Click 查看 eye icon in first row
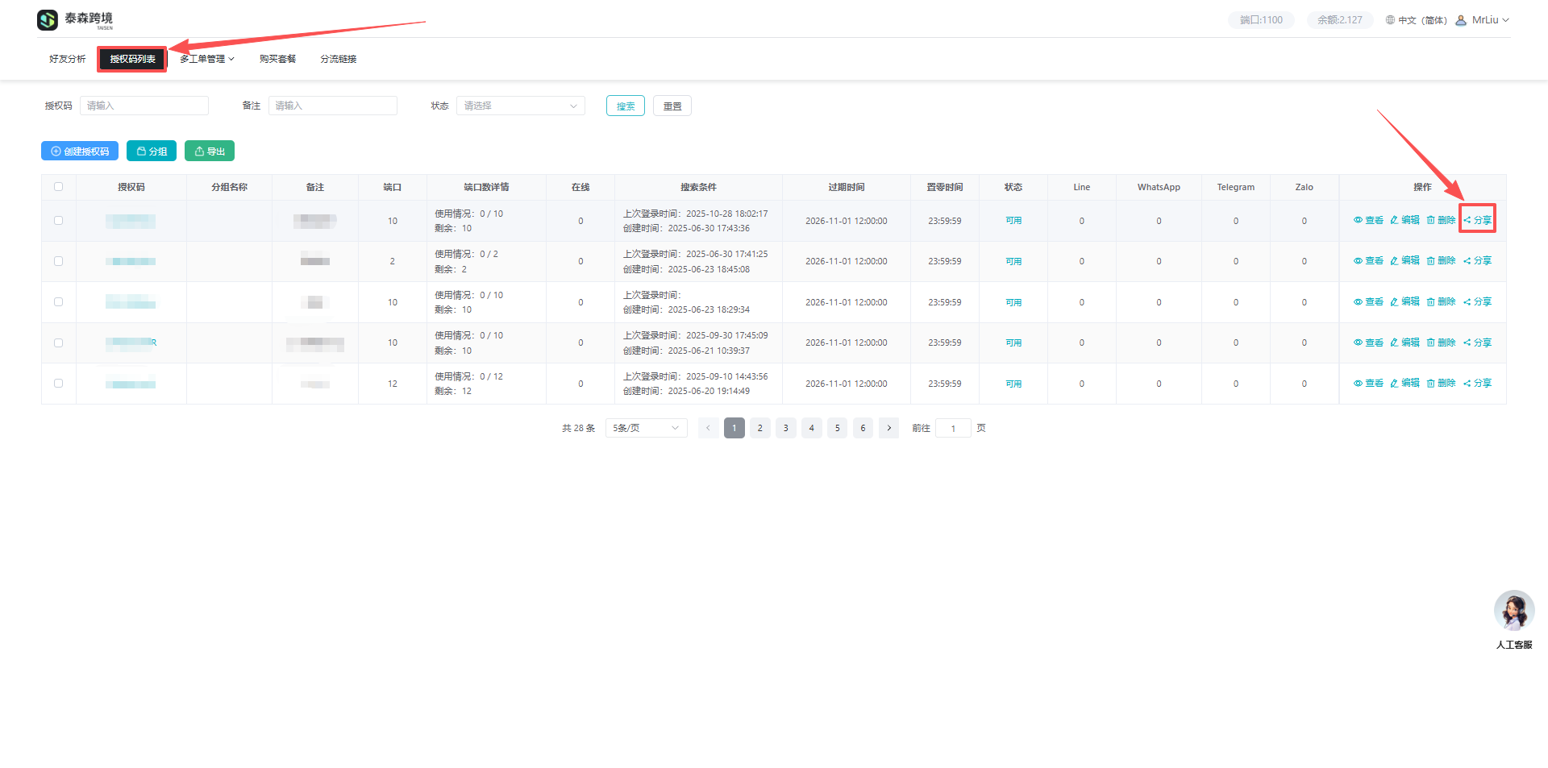This screenshot has height=768, width=1548. pos(1358,220)
